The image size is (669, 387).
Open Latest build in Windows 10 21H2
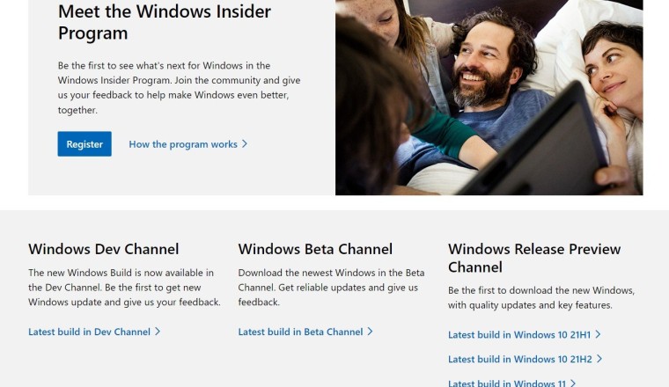(x=526, y=359)
